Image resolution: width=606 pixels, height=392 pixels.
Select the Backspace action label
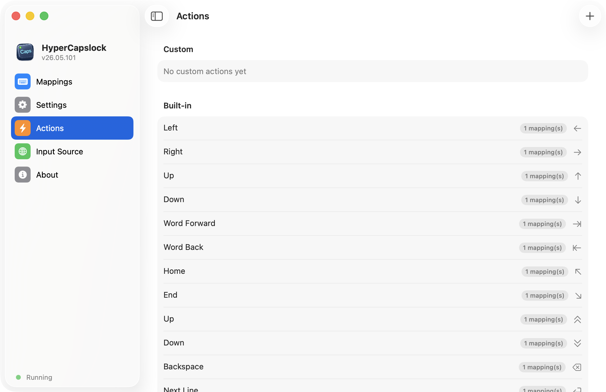tap(183, 367)
